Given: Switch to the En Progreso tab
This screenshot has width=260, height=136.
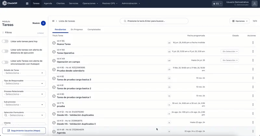Looking at the screenshot, I should [77, 30].
